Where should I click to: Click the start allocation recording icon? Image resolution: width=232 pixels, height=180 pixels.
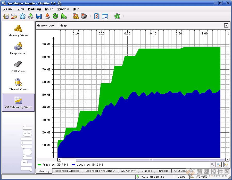coord(76,16)
